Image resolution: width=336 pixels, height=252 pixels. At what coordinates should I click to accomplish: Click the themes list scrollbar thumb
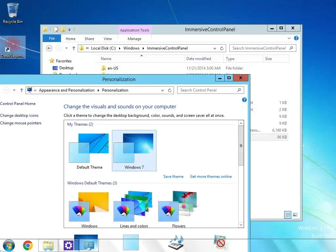[241, 146]
